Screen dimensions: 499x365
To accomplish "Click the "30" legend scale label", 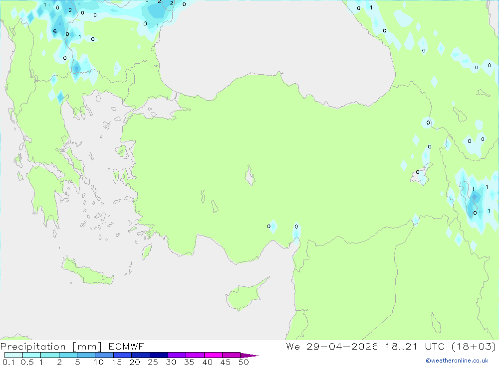I will click(x=171, y=362).
